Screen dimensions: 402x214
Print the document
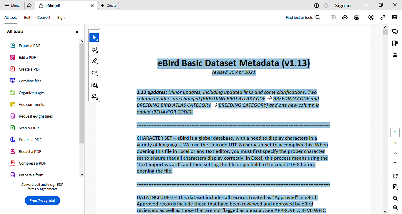point(357,17)
